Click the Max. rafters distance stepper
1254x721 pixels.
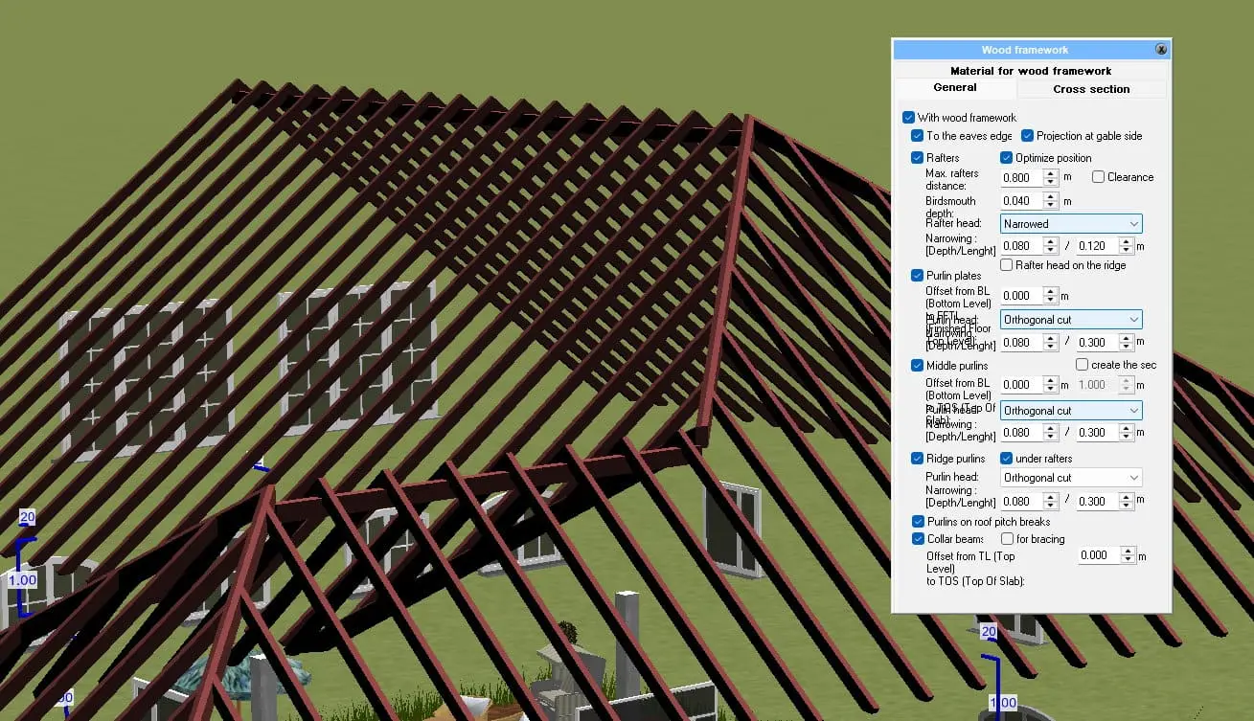click(1051, 178)
